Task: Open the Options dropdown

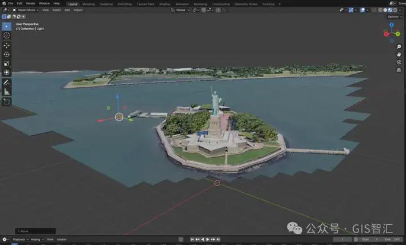Action: click(395, 17)
